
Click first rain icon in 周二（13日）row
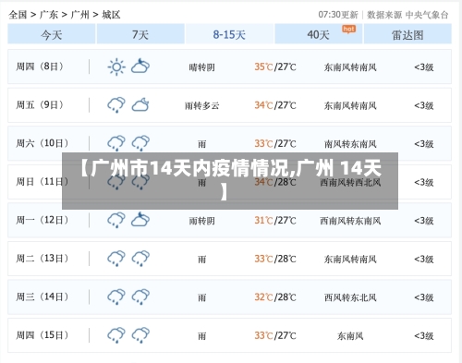tap(116, 259)
